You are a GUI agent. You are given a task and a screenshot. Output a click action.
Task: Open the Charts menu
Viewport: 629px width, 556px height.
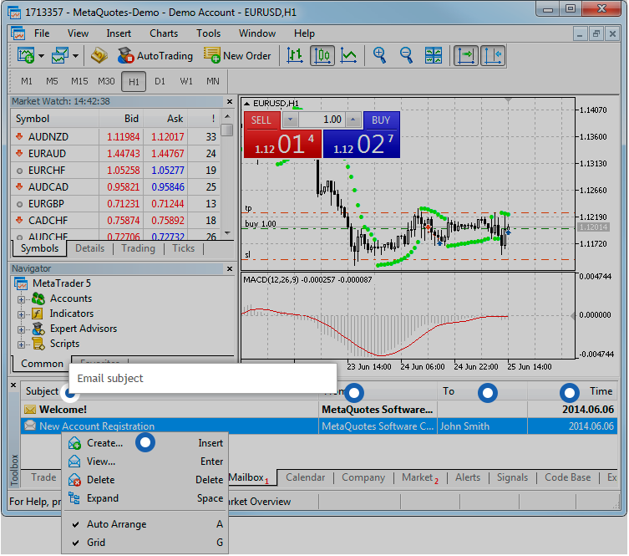point(164,33)
